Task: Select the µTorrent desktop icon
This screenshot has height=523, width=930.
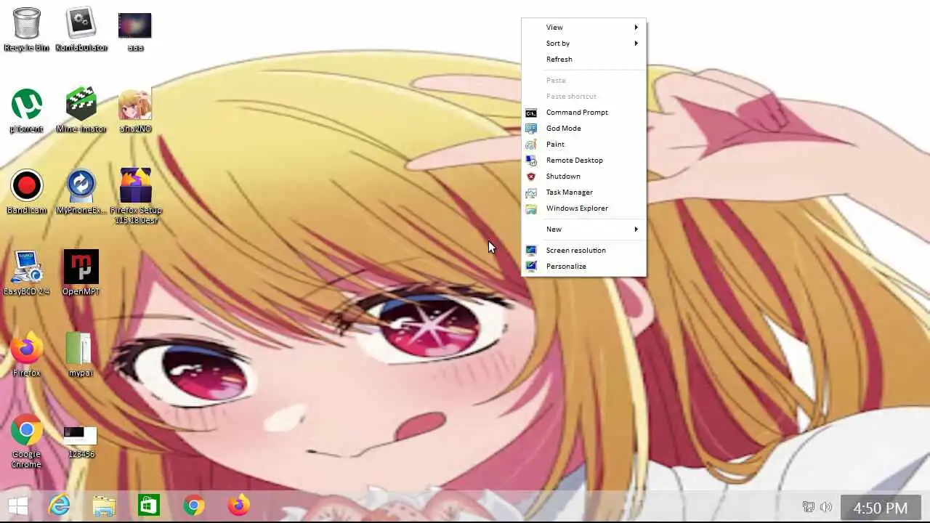Action: tap(27, 111)
